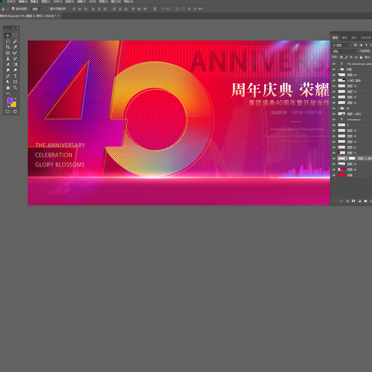The height and width of the screenshot is (372, 372).
Task: Open the 图像(I) menu
Action: click(x=34, y=2)
